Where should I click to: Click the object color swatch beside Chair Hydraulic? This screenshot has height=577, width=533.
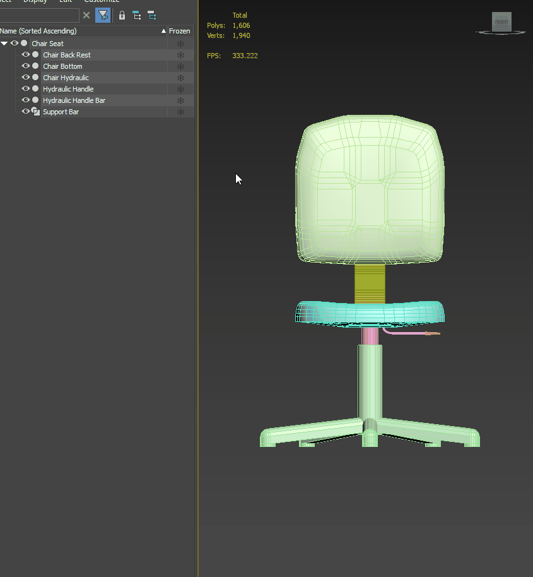35,77
